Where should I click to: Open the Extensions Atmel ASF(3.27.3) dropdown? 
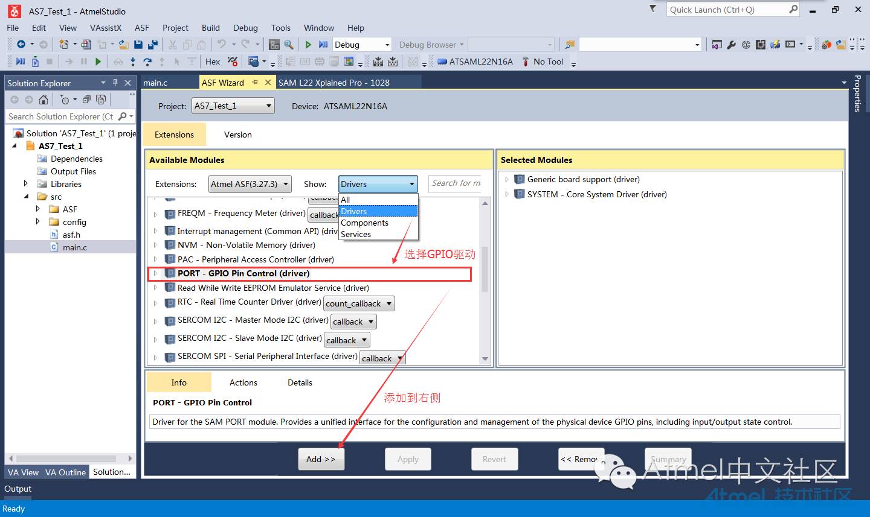click(250, 184)
